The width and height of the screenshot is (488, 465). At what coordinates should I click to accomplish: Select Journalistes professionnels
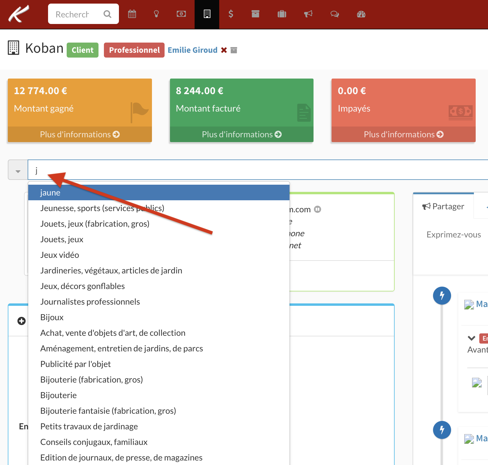tap(159, 302)
